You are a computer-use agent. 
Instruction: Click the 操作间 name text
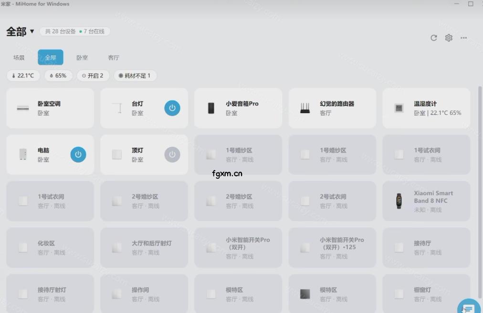140,290
